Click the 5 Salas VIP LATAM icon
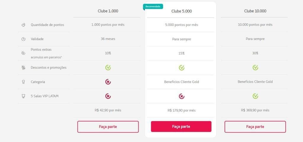This screenshot has width=303, height=142. (x=23, y=96)
